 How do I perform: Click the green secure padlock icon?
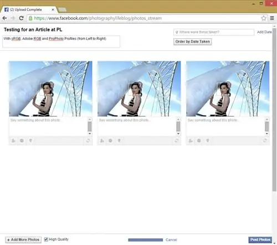(30, 18)
